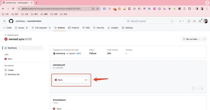The height and width of the screenshot is (110, 210).
Task: Expand the Re-run jobs dropdown
Action: [x=191, y=39]
